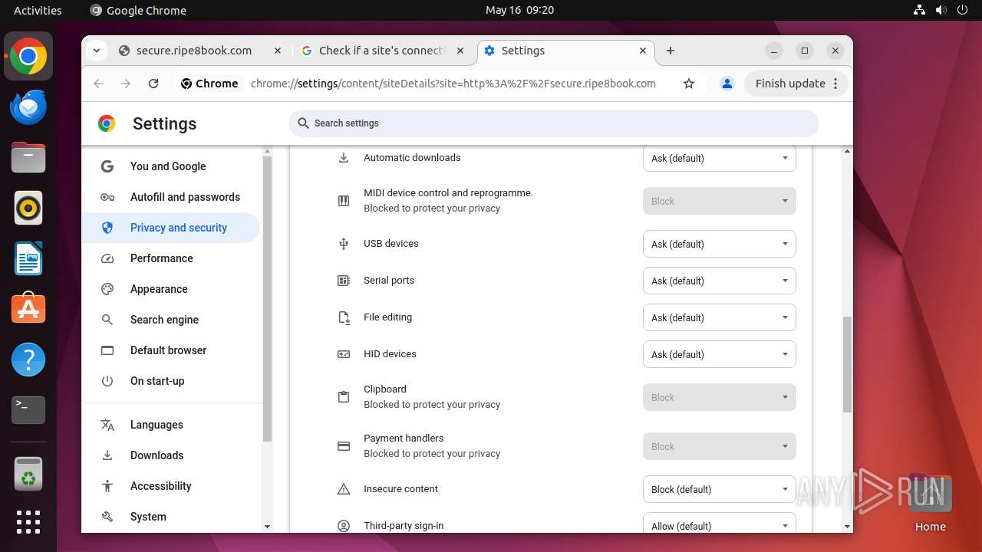The width and height of the screenshot is (982, 552).
Task: Click the HID devices icon
Action: (x=344, y=354)
